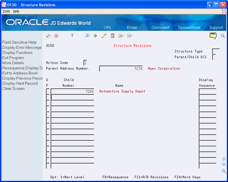Open the yellow chat bubble icon

213,36
